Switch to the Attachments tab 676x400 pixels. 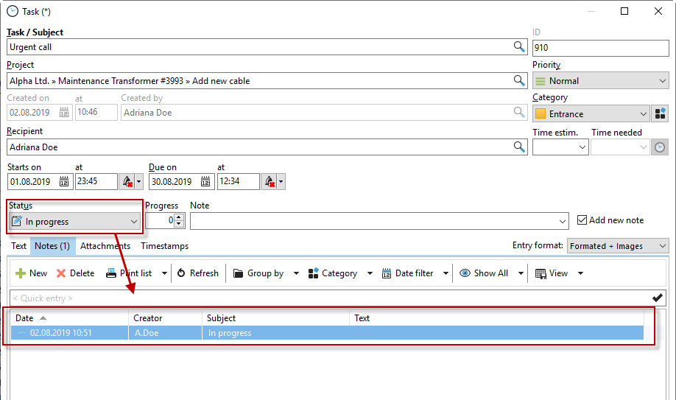click(105, 246)
